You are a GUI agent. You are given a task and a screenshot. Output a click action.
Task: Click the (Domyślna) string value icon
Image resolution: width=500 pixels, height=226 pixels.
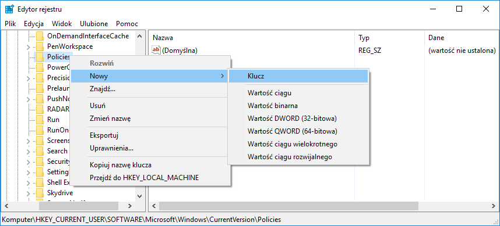[x=156, y=50]
